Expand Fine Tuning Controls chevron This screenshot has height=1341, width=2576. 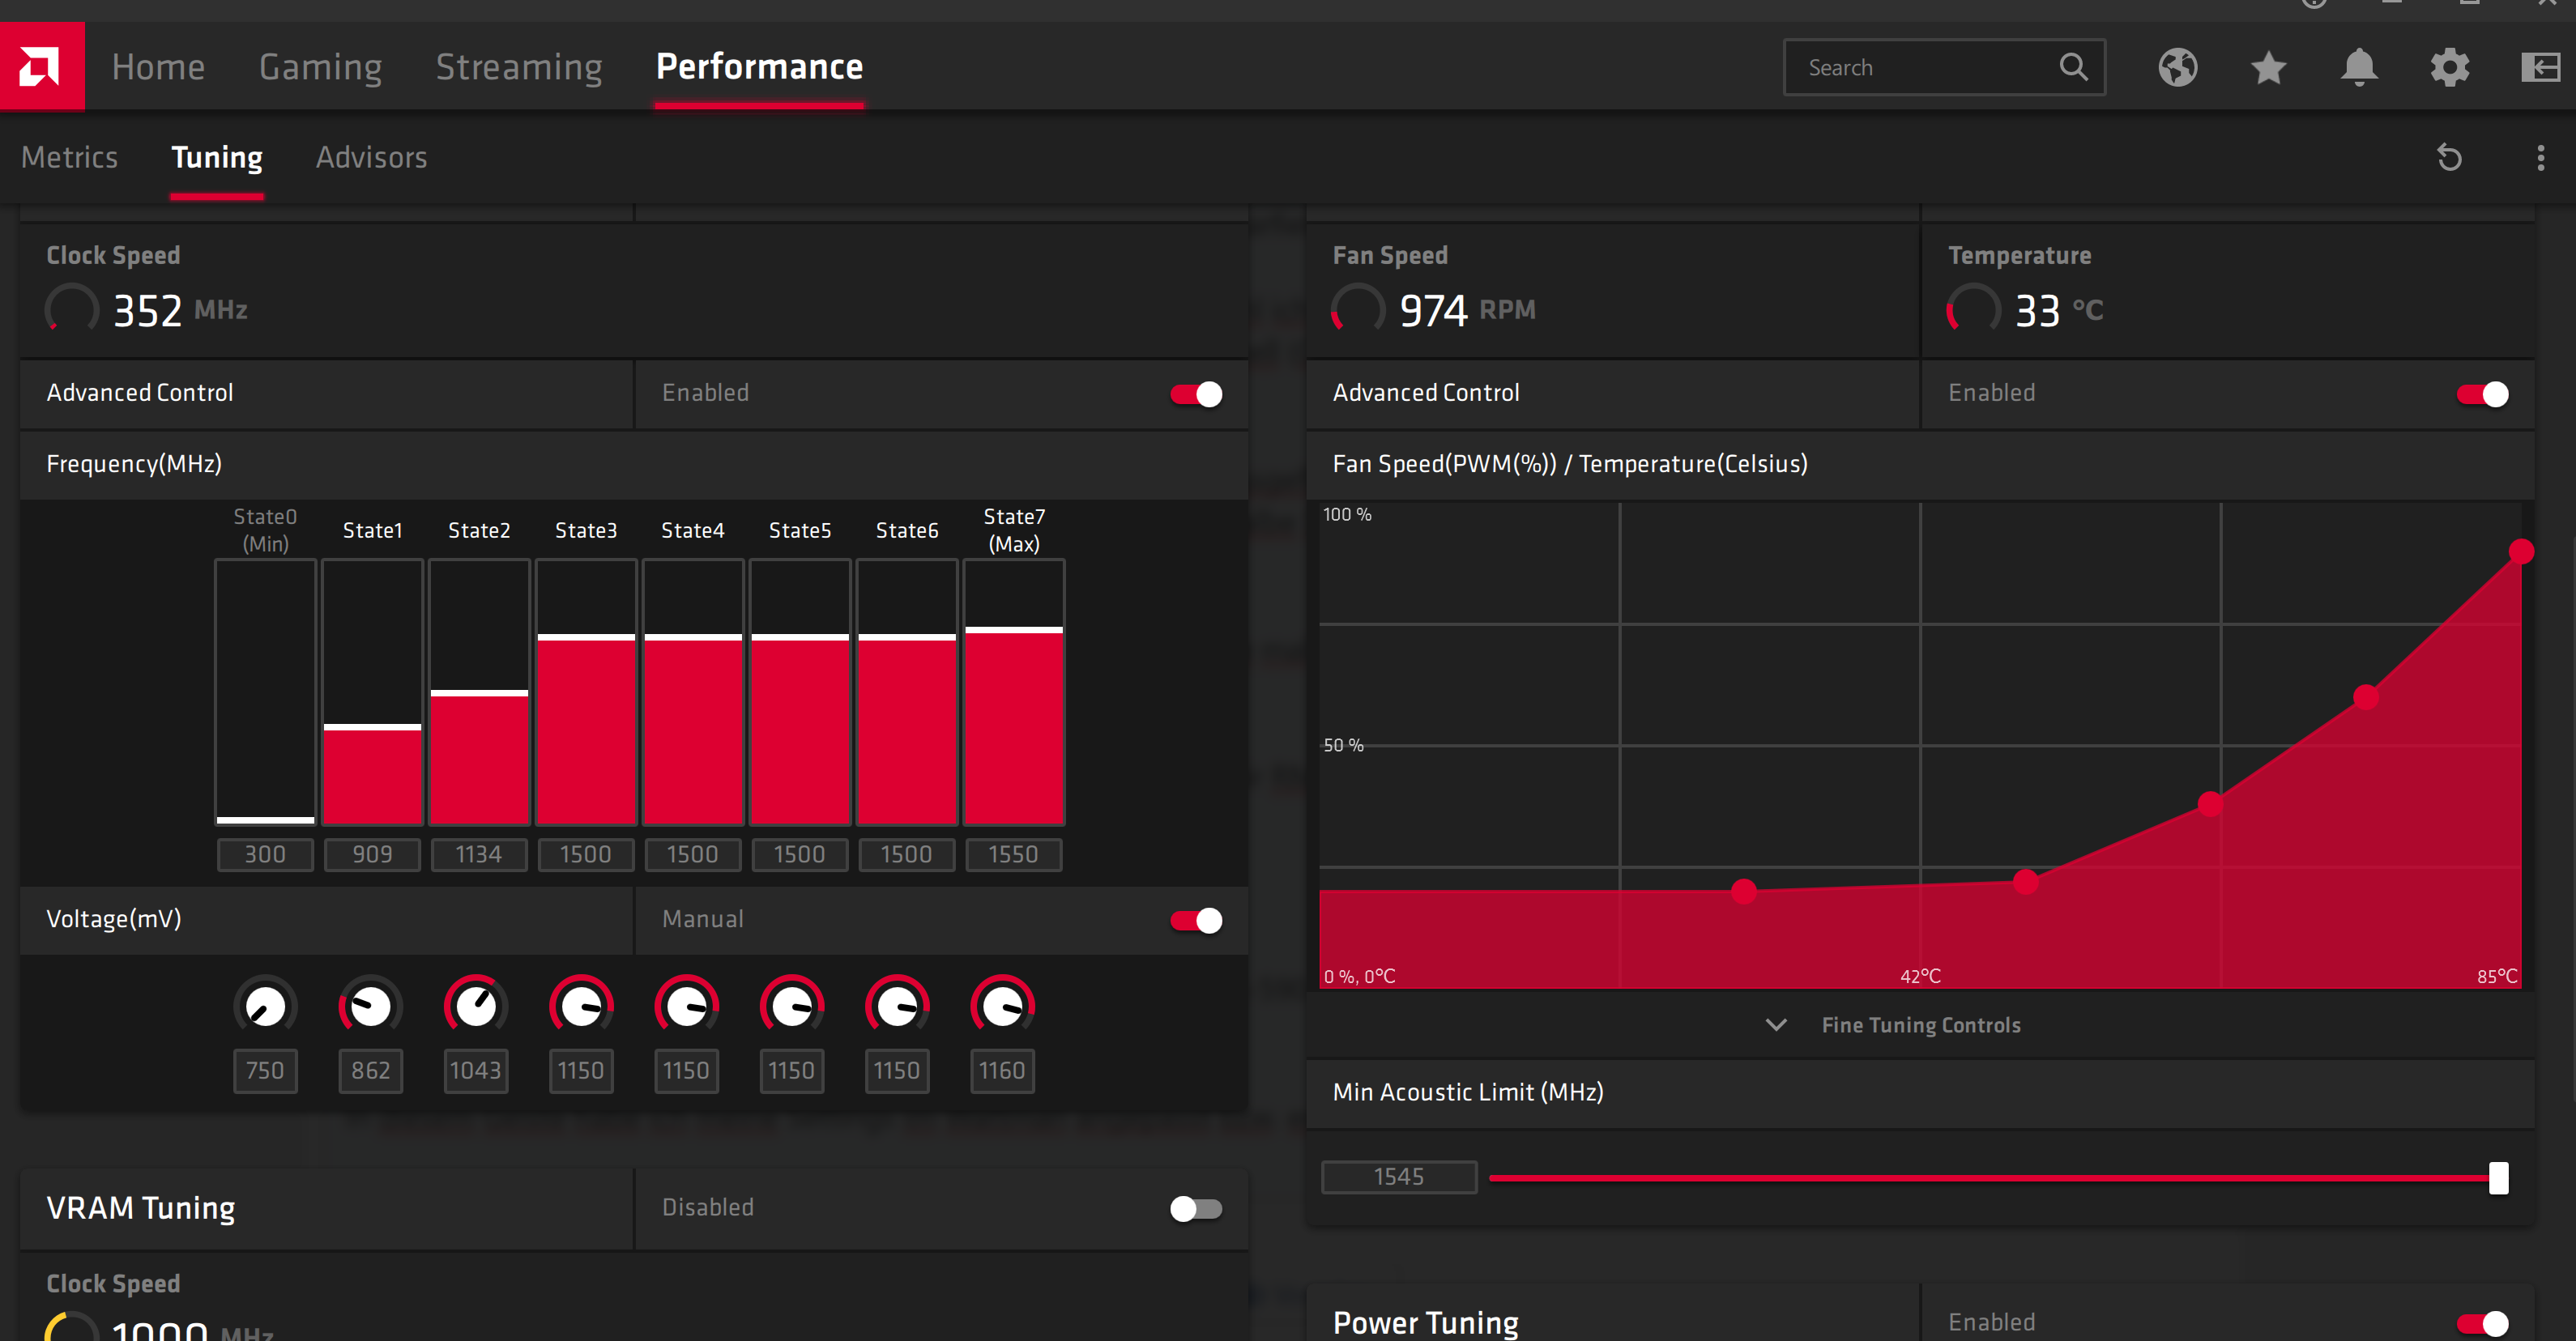(1776, 1025)
